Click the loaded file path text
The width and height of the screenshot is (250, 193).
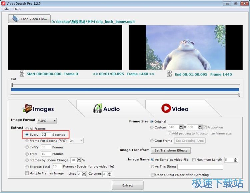point(93,22)
